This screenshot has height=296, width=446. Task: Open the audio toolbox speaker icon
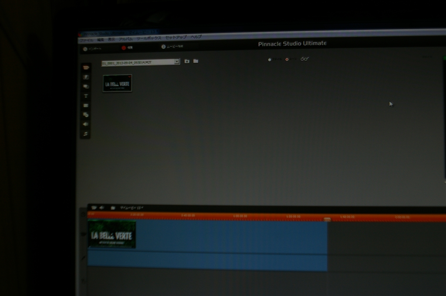[x=101, y=208]
